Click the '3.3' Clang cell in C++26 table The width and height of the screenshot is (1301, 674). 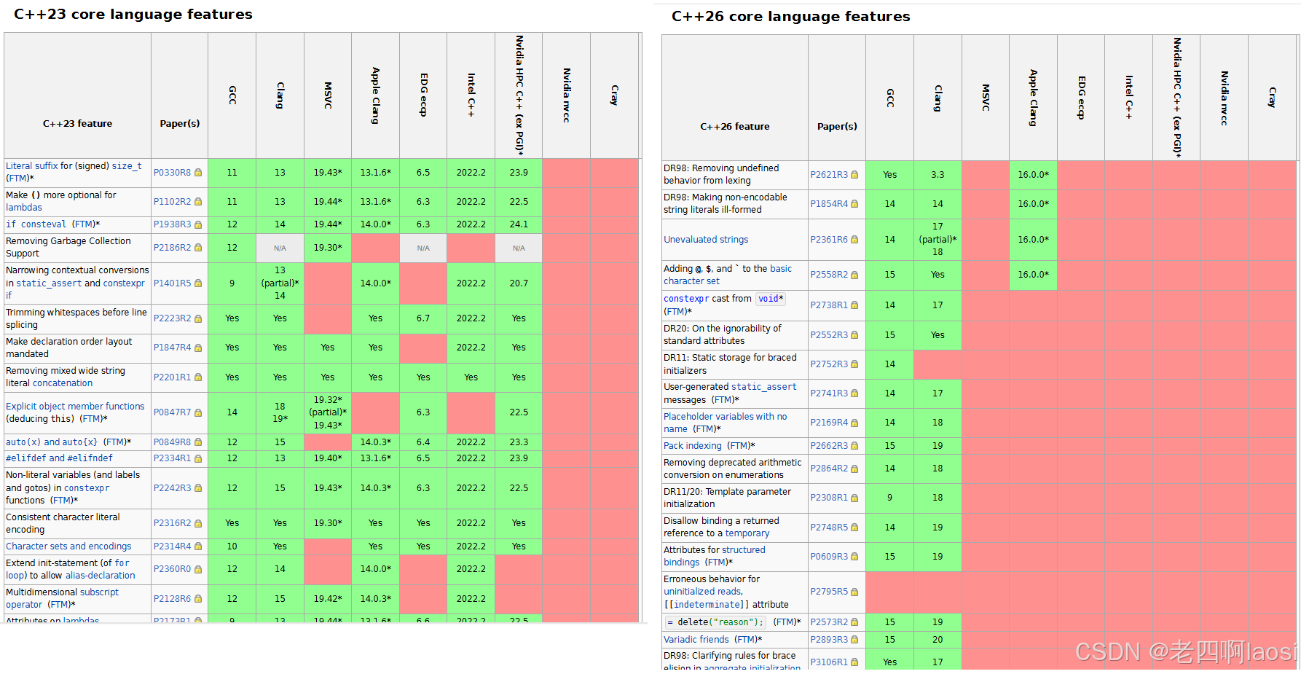pos(938,175)
